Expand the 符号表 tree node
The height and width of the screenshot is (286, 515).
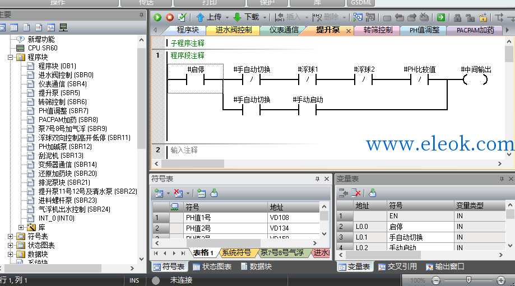[11, 237]
